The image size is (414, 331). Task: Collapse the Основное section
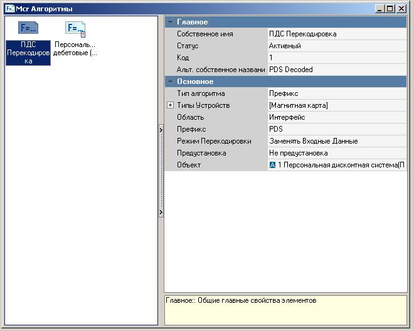coord(170,81)
